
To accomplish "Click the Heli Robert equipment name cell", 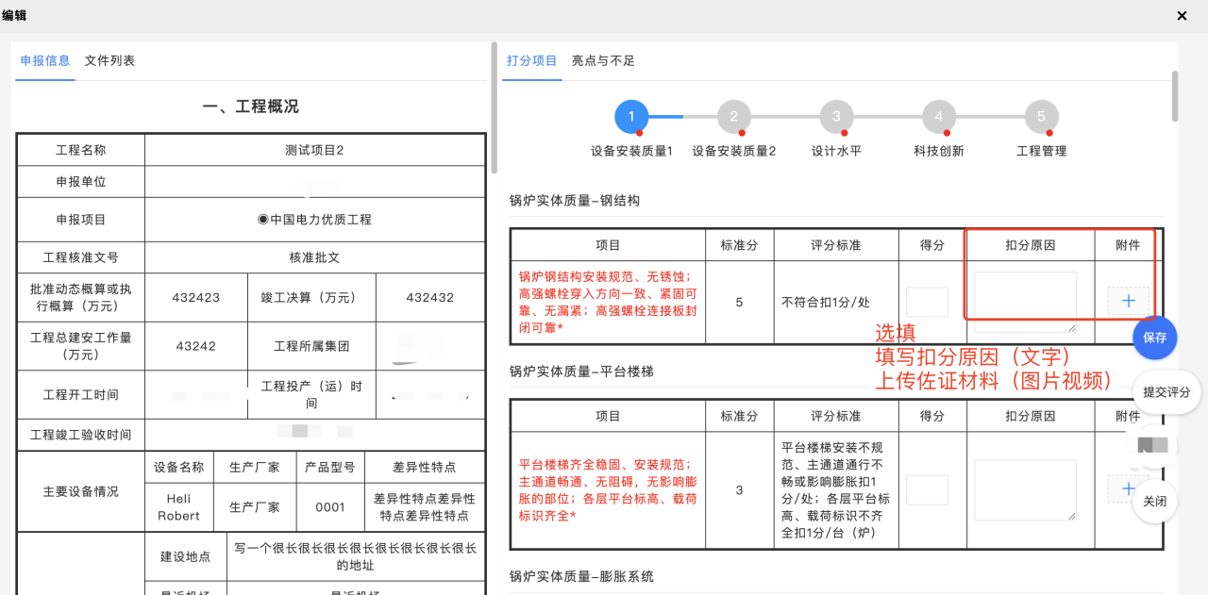I will click(178, 506).
